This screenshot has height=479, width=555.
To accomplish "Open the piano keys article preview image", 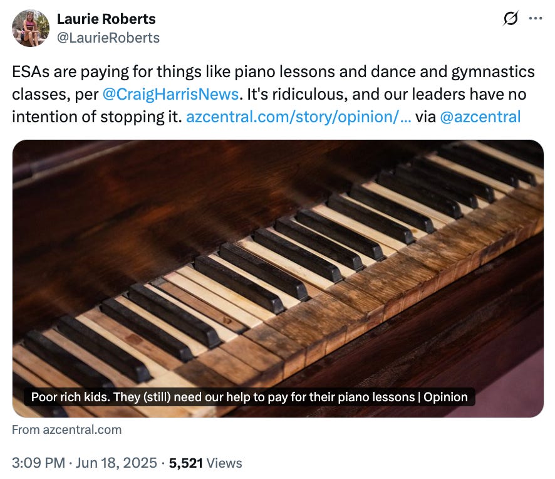I will [278, 278].
